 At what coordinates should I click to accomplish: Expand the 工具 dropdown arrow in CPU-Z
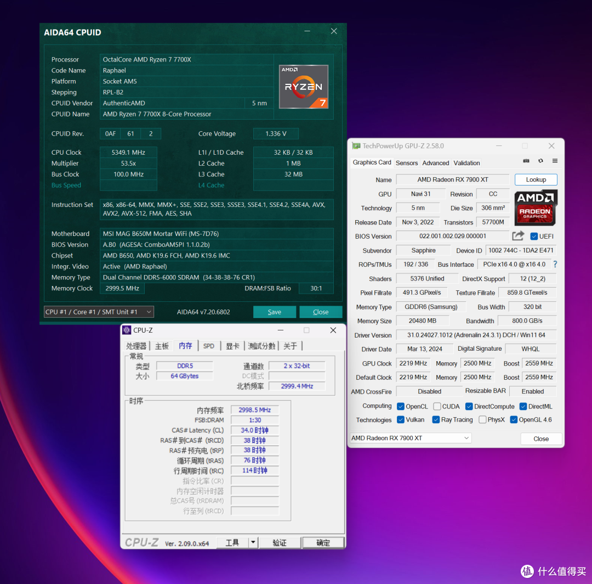[253, 542]
